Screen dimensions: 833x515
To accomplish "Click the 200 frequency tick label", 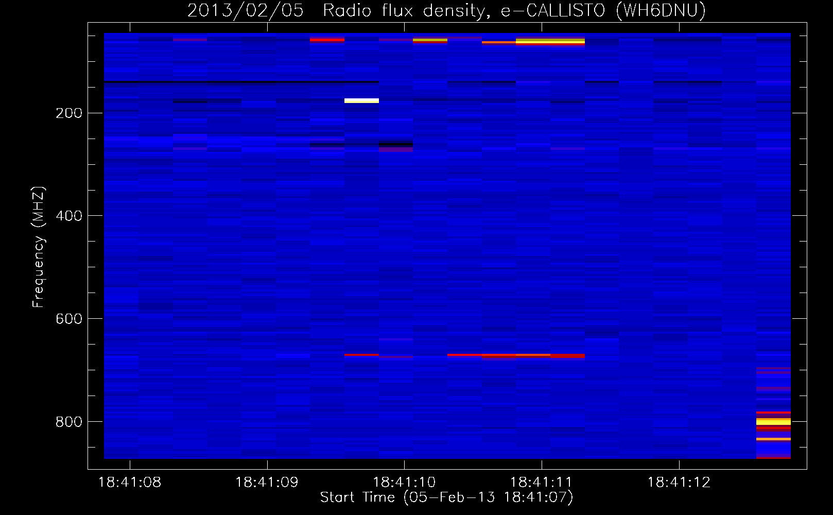I will pos(69,113).
